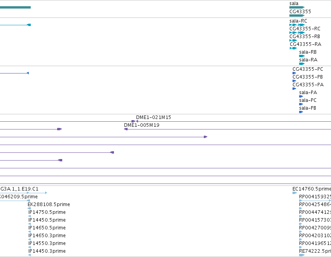Screen dimensions: 331x257
Task: Select the 'RP00415730' read label
Action: point(315,220)
